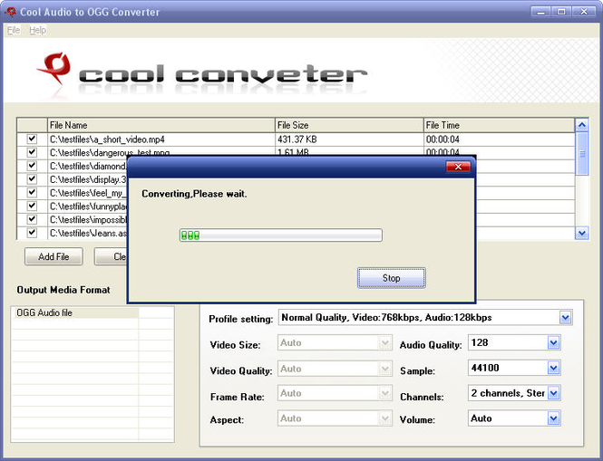Open the Volume dropdown showing Auto
Image resolution: width=603 pixels, height=461 pixels.
point(553,418)
